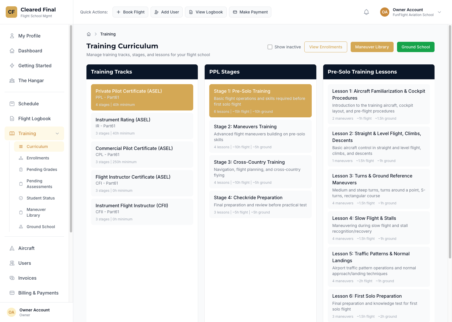Click the View Enrollments button
The width and height of the screenshot is (452, 322).
326,47
